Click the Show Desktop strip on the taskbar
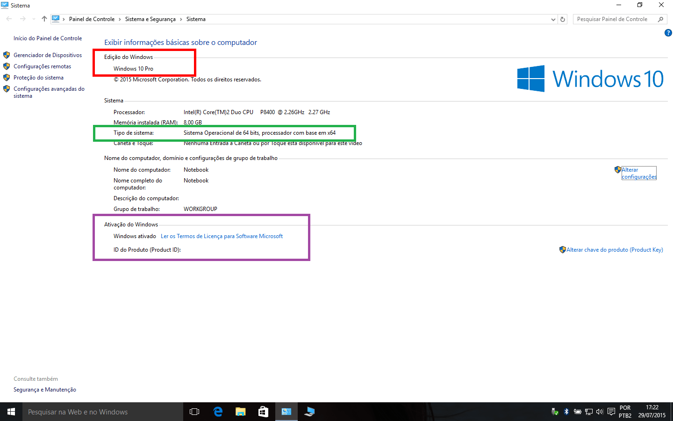The width and height of the screenshot is (673, 421). 672,412
